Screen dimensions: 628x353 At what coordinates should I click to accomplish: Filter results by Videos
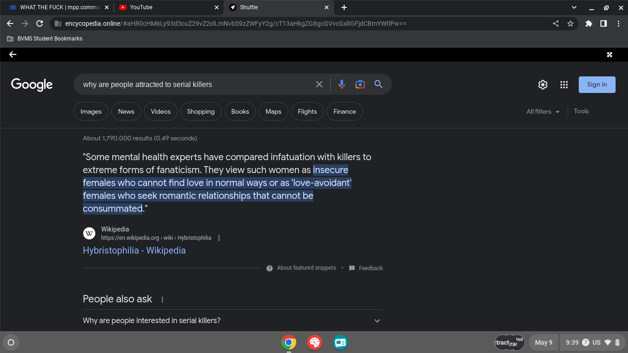(161, 111)
